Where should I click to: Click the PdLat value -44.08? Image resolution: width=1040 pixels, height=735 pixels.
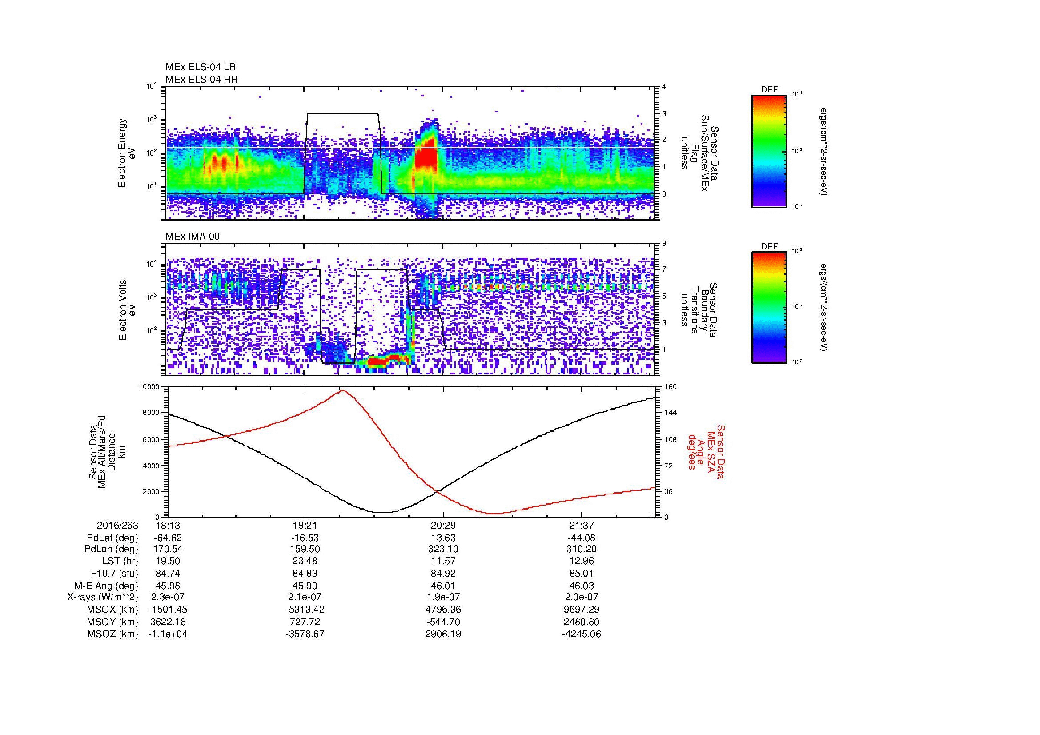(581, 538)
